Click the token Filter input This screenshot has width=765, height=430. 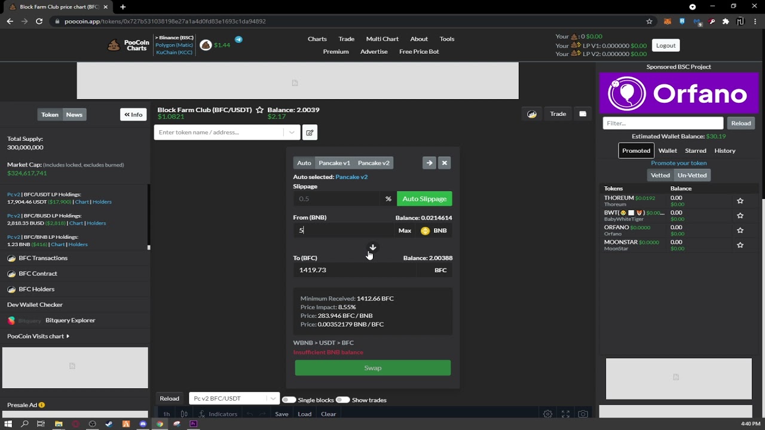coord(663,123)
